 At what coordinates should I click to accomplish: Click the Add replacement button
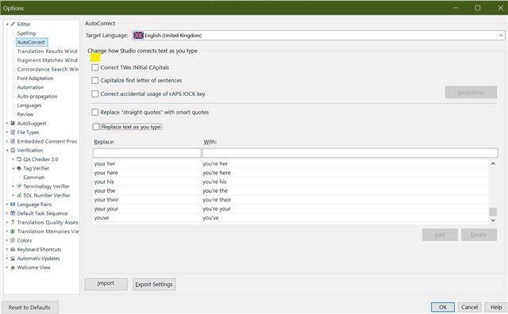click(440, 235)
